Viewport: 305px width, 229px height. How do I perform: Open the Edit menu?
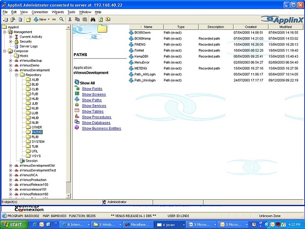(14, 12)
